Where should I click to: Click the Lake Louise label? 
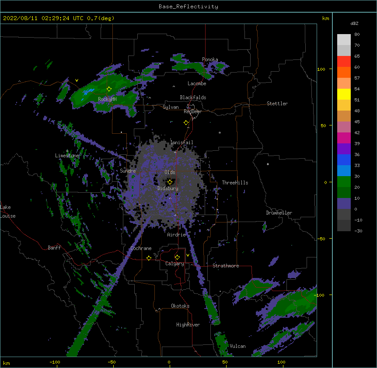[x=8, y=212]
